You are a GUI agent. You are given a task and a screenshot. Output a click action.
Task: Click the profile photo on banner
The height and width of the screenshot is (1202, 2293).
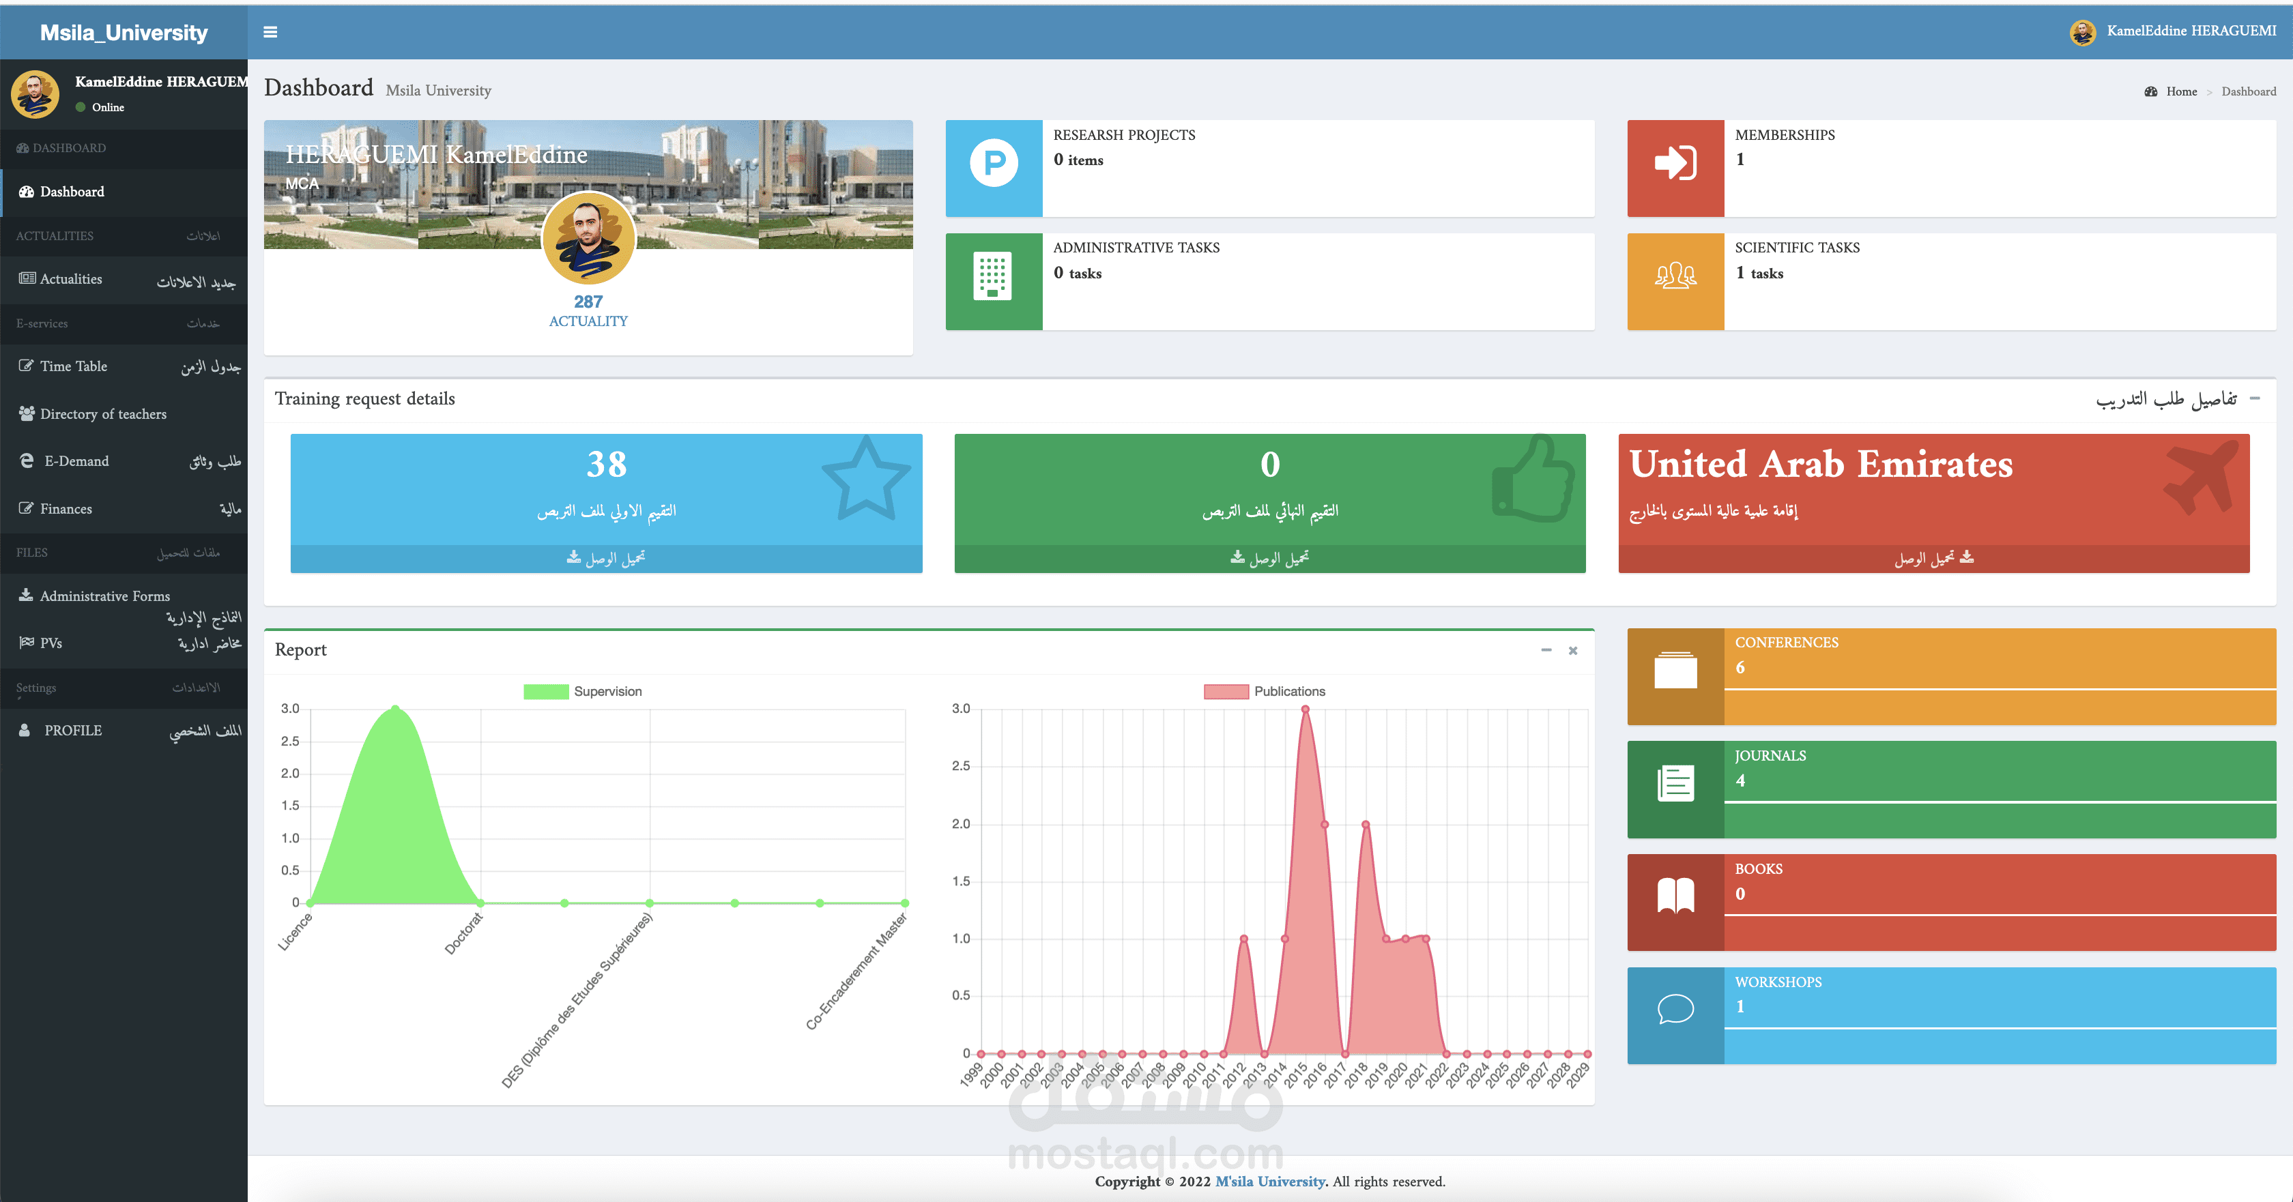coord(588,237)
